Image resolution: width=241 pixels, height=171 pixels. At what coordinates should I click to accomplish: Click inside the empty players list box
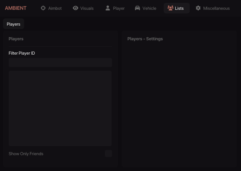(60, 108)
